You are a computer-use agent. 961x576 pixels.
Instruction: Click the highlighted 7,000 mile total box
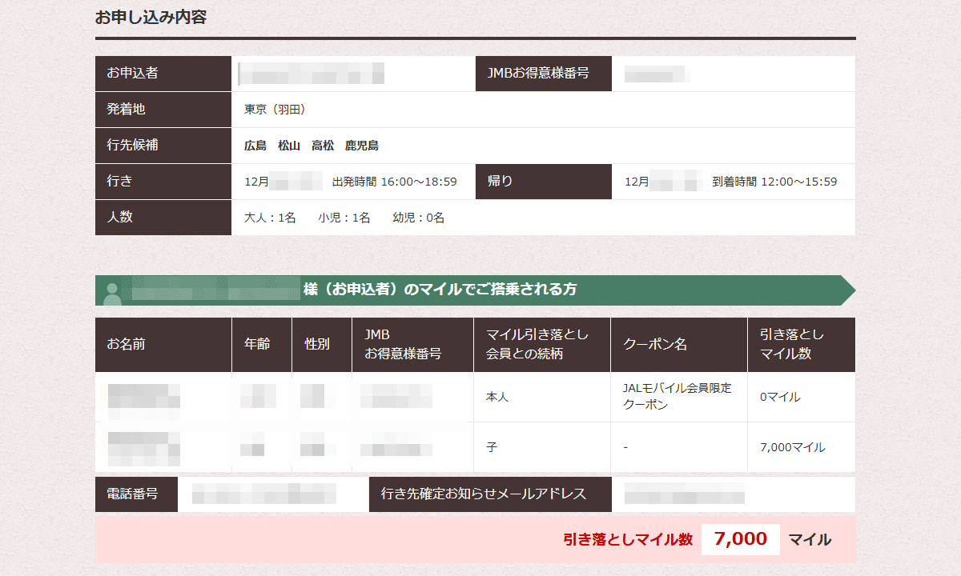[740, 539]
